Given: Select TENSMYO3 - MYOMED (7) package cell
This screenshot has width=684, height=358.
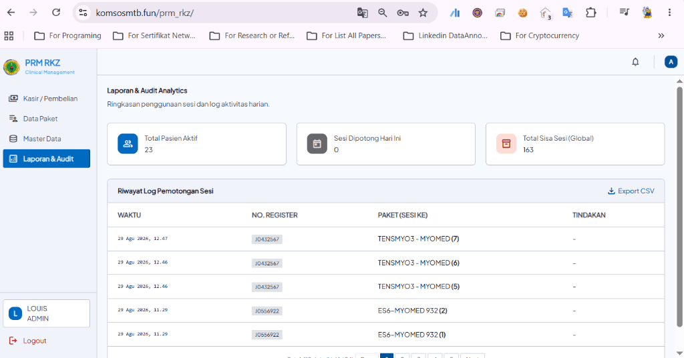Looking at the screenshot, I should (418, 239).
